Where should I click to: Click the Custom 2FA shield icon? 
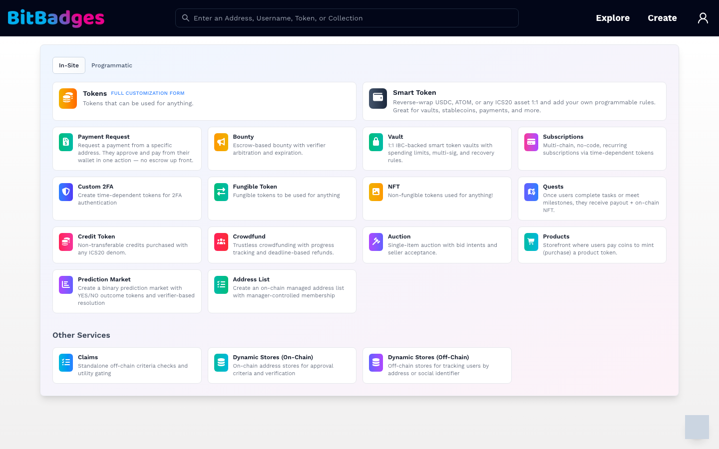pyautogui.click(x=66, y=192)
